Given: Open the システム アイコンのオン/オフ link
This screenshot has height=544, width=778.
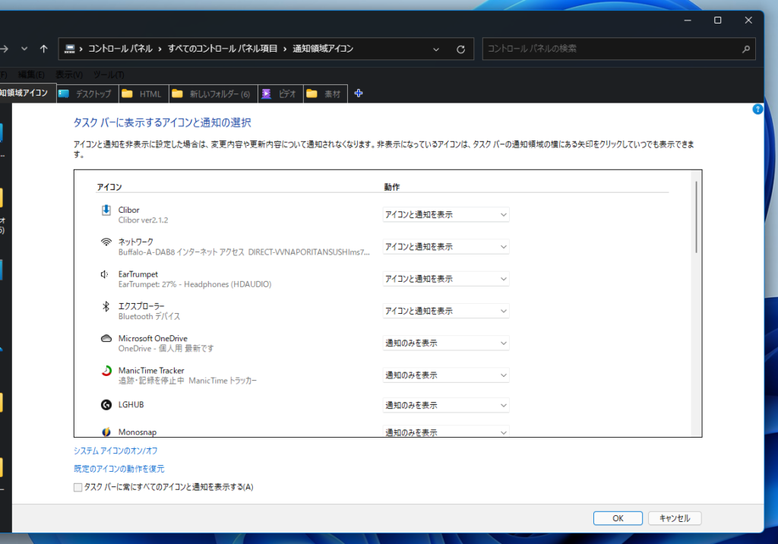Looking at the screenshot, I should 115,451.
